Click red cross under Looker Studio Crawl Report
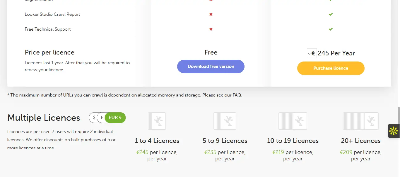Image resolution: width=400 pixels, height=177 pixels. 211,14
